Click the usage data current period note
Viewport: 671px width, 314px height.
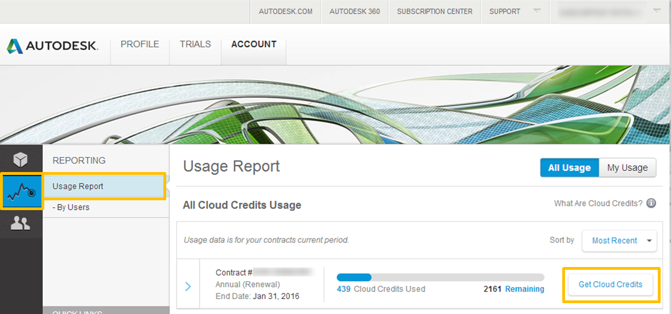(x=267, y=240)
